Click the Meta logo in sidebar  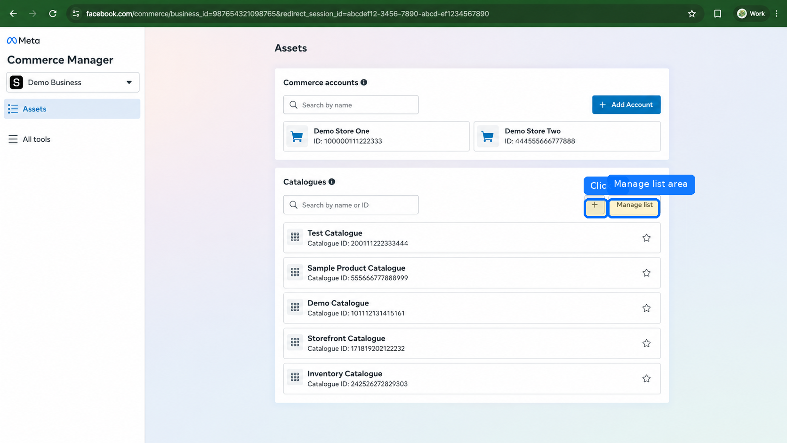pyautogui.click(x=24, y=40)
